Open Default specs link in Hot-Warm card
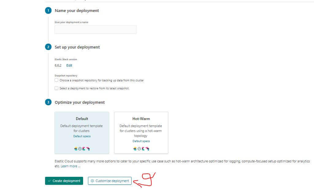314x190 pixels. pyautogui.click(x=141, y=141)
